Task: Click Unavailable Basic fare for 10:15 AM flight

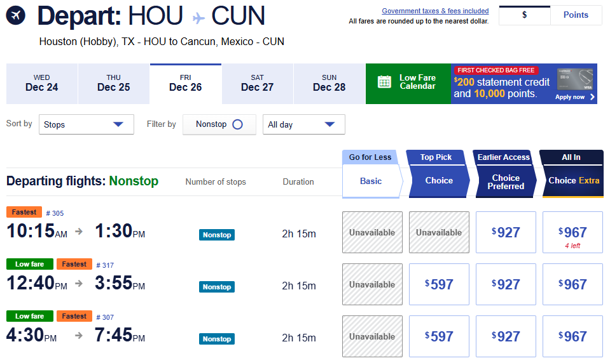Action: pyautogui.click(x=372, y=232)
